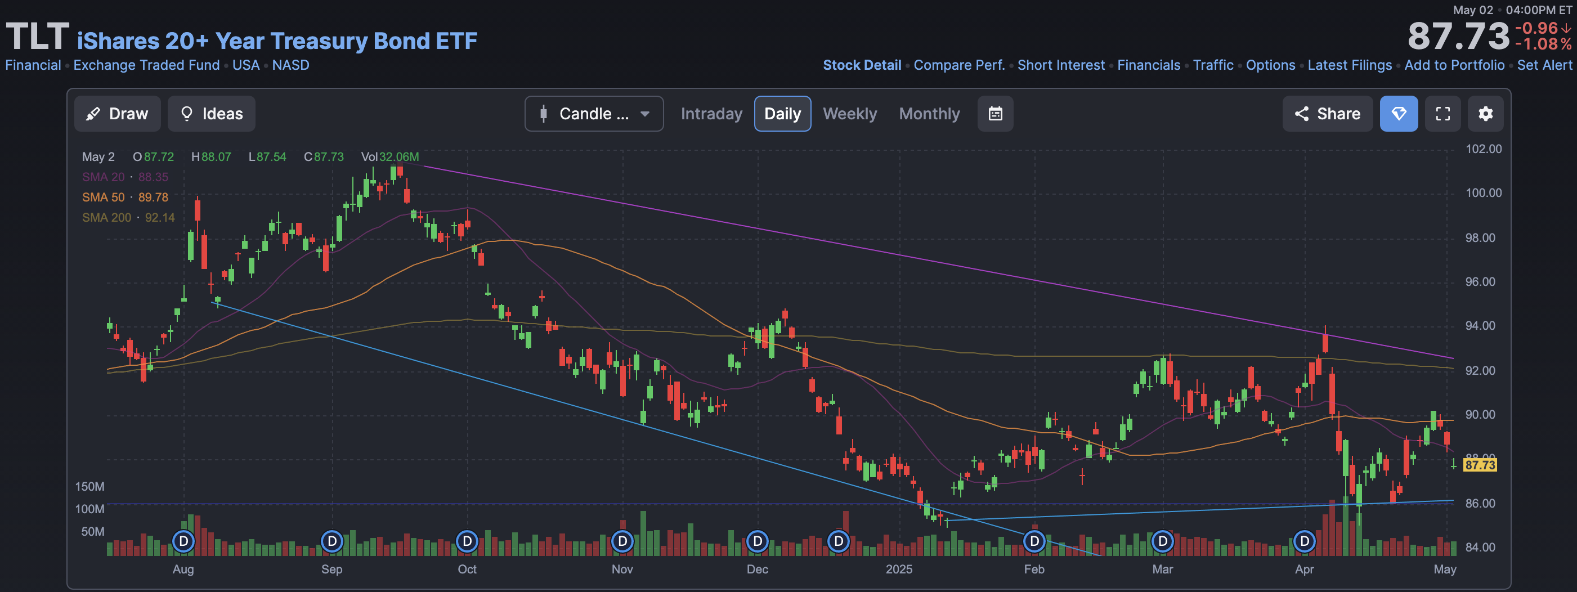Click the H 88.07 high value

211,157
